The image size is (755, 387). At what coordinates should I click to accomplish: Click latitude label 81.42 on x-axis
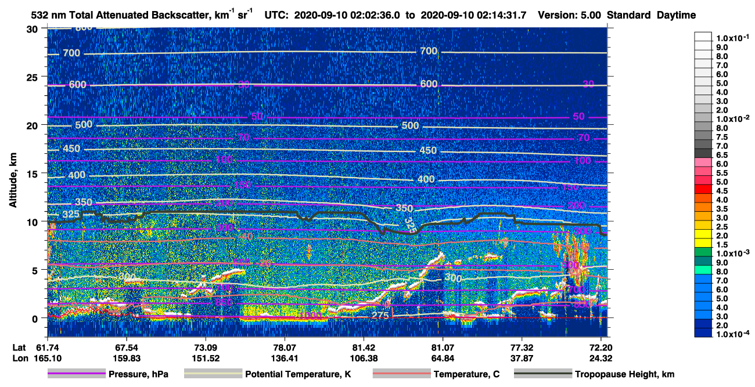click(364, 348)
